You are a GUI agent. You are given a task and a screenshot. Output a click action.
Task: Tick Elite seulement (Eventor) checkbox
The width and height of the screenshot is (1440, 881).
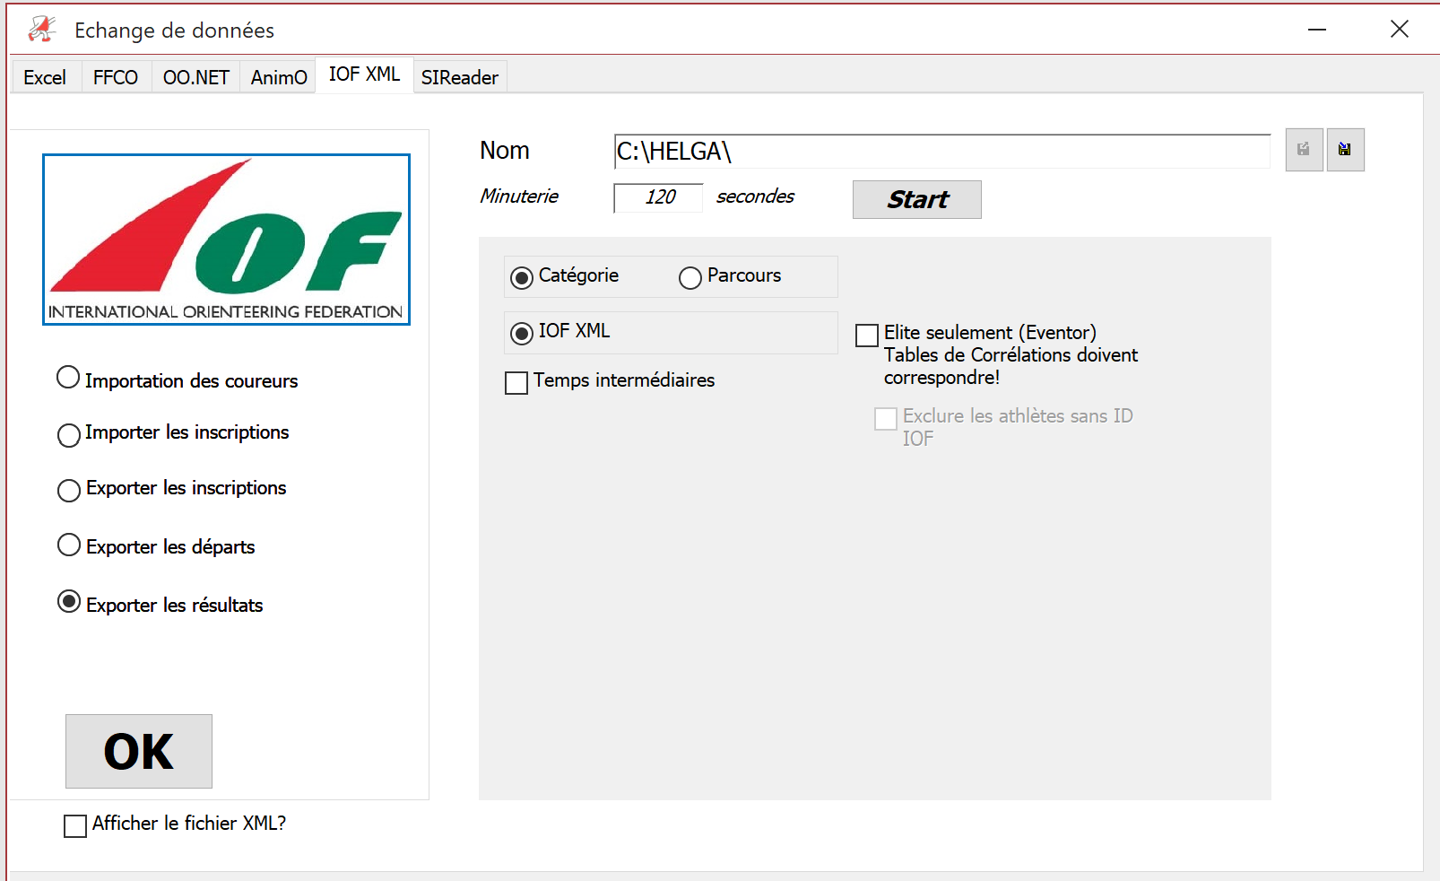click(x=867, y=336)
